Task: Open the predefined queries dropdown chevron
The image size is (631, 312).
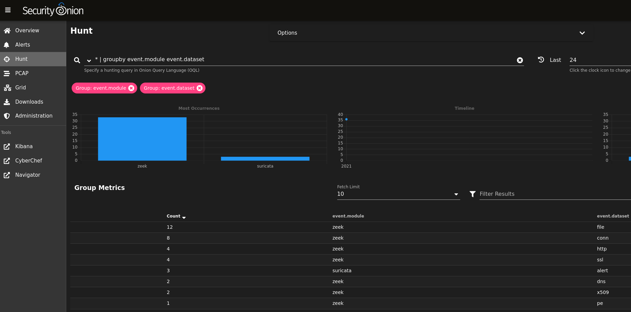Action: [89, 60]
